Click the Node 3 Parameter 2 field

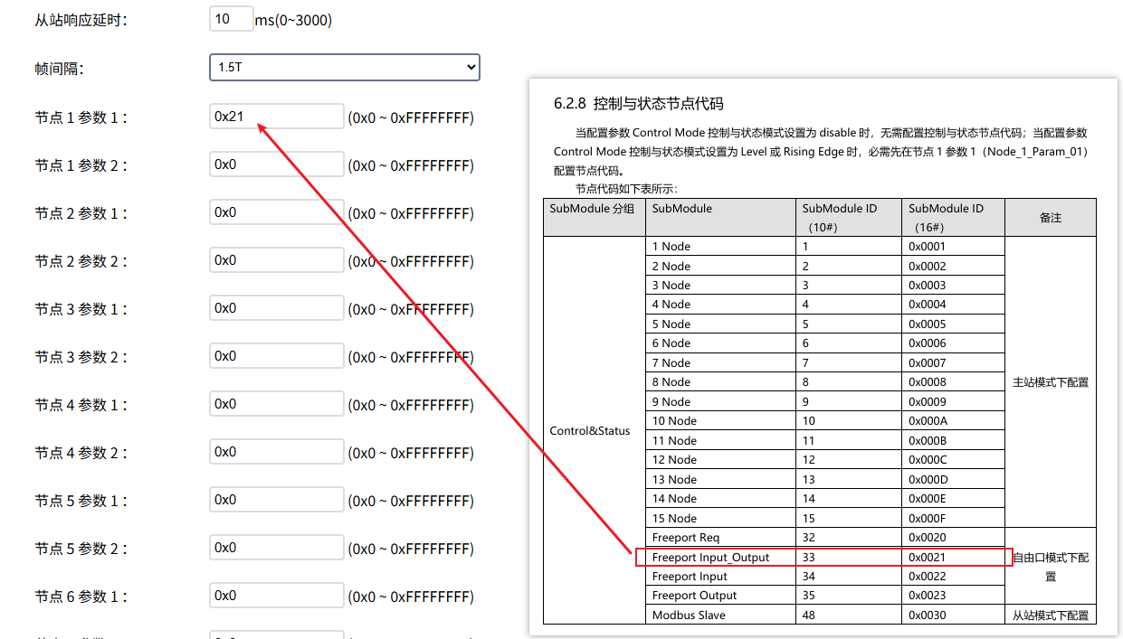[276, 356]
